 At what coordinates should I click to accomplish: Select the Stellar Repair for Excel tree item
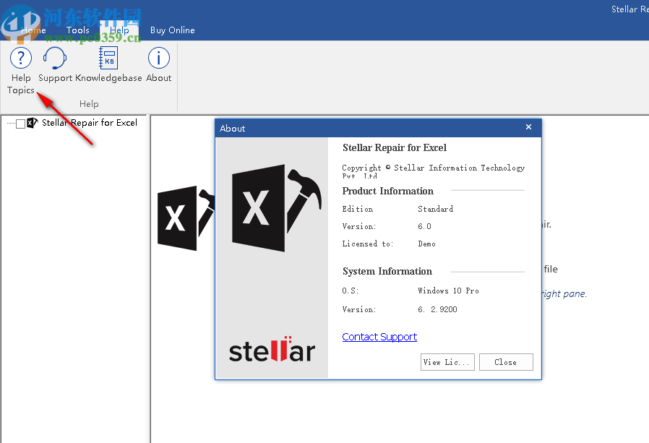coord(87,123)
